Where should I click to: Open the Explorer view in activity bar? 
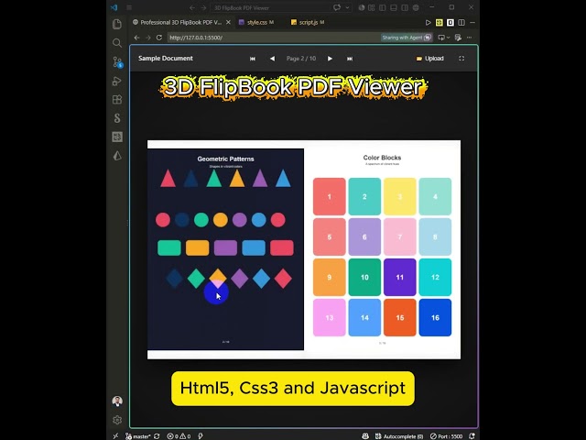click(117, 25)
